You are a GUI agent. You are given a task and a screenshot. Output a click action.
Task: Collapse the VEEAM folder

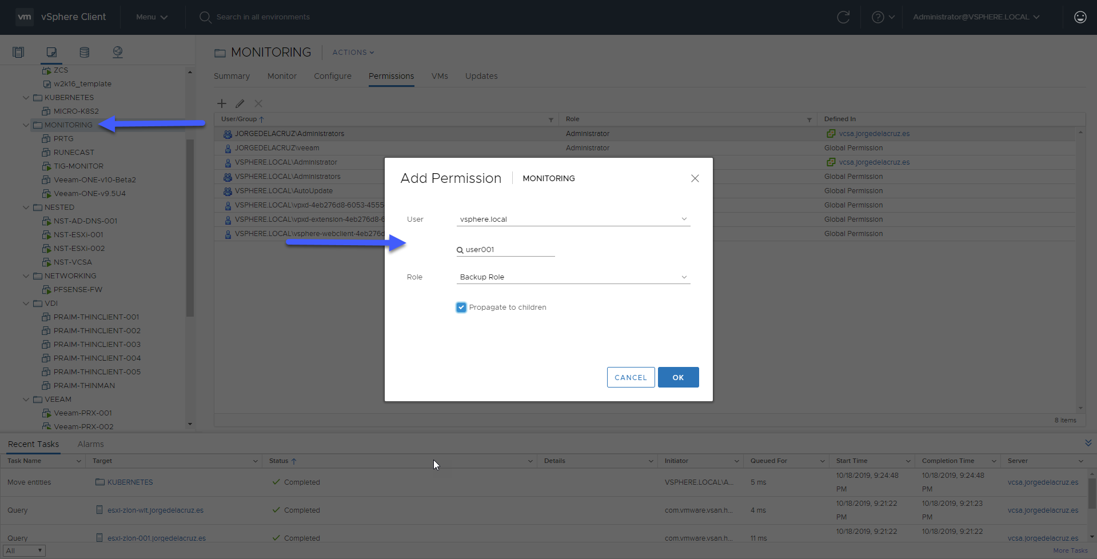(26, 400)
